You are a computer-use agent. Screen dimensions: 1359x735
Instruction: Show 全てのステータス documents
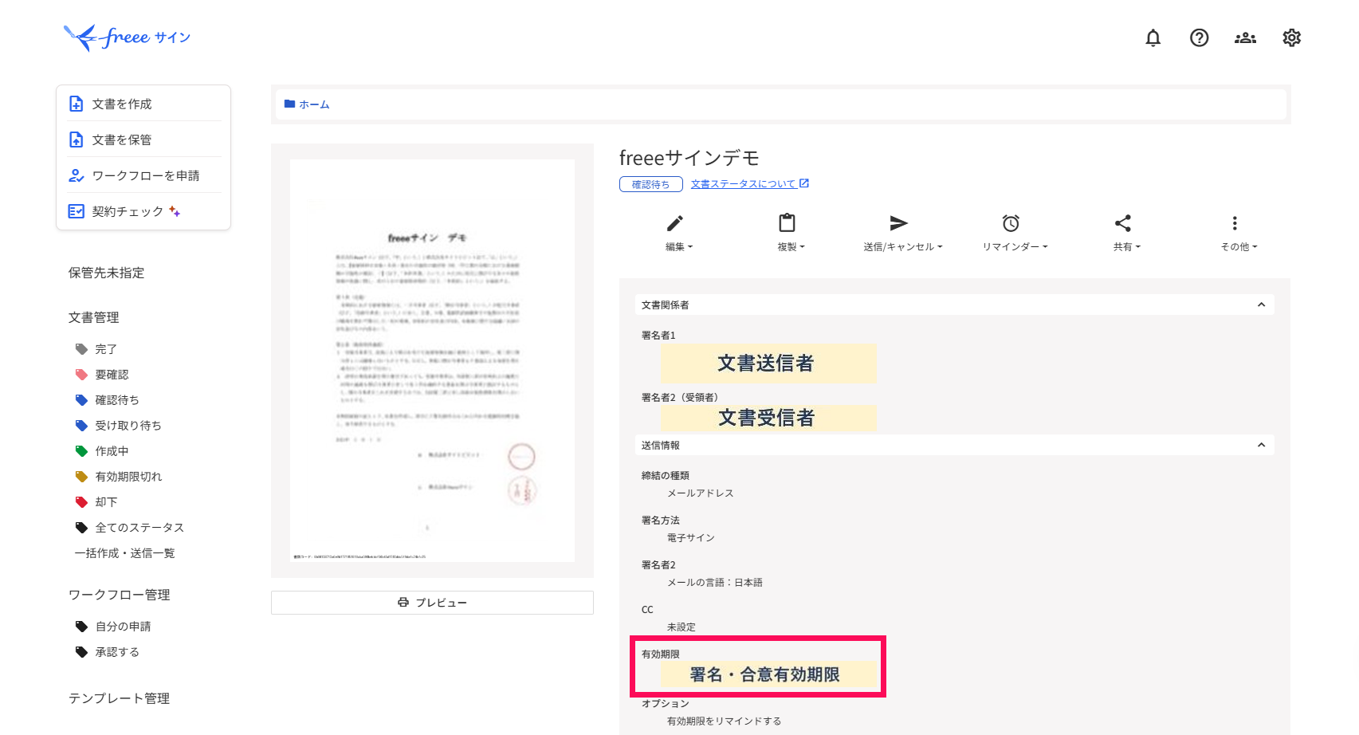[x=139, y=528]
